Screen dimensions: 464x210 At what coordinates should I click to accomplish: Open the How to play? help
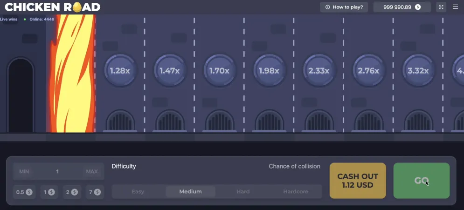point(344,7)
